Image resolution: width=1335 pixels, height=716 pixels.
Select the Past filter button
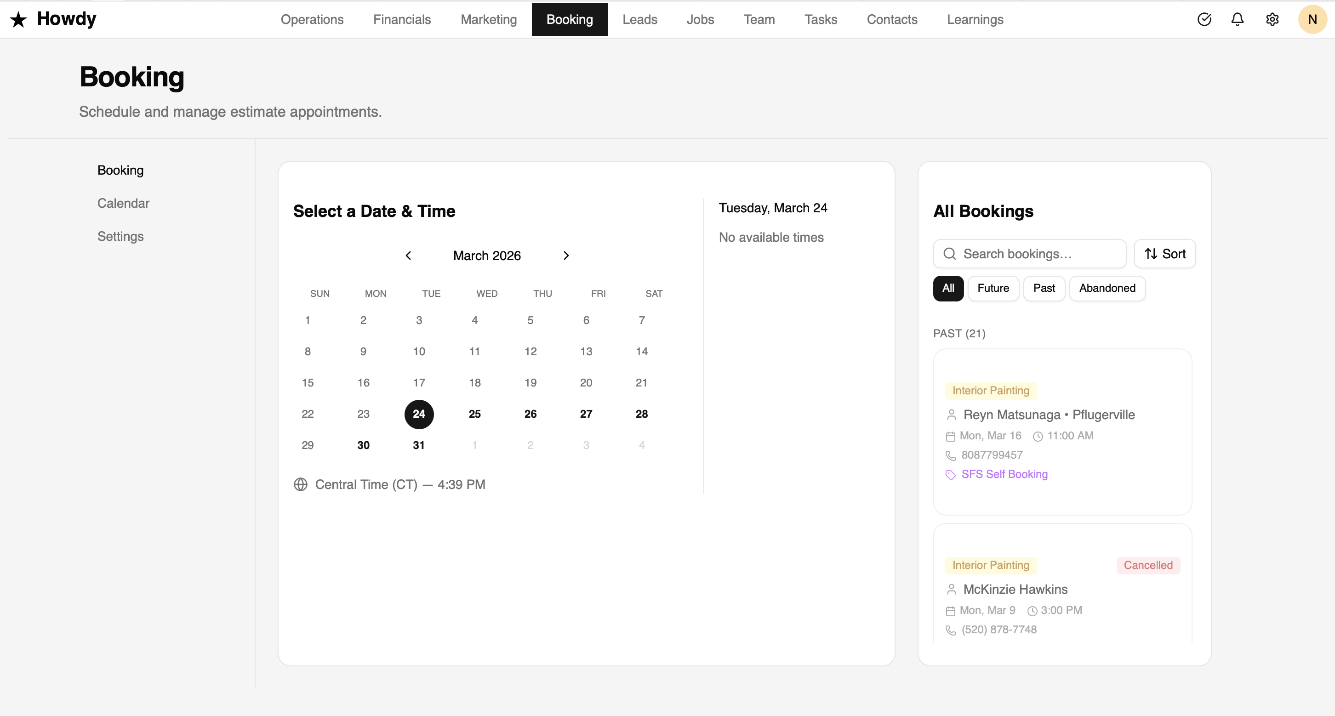pyautogui.click(x=1044, y=288)
